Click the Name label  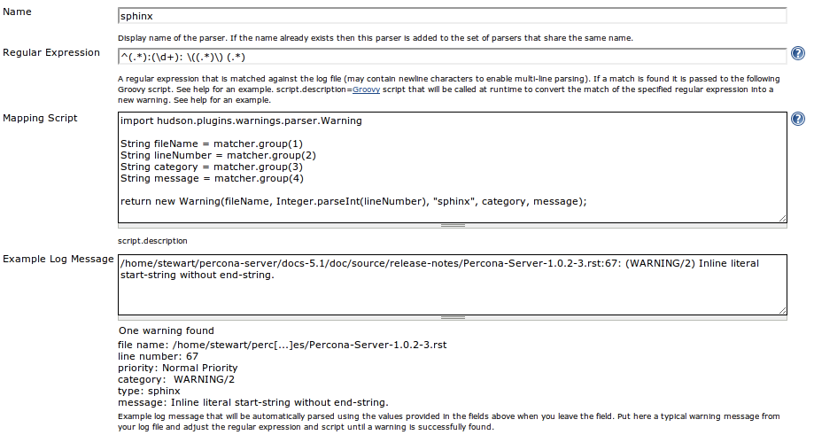tap(17, 12)
